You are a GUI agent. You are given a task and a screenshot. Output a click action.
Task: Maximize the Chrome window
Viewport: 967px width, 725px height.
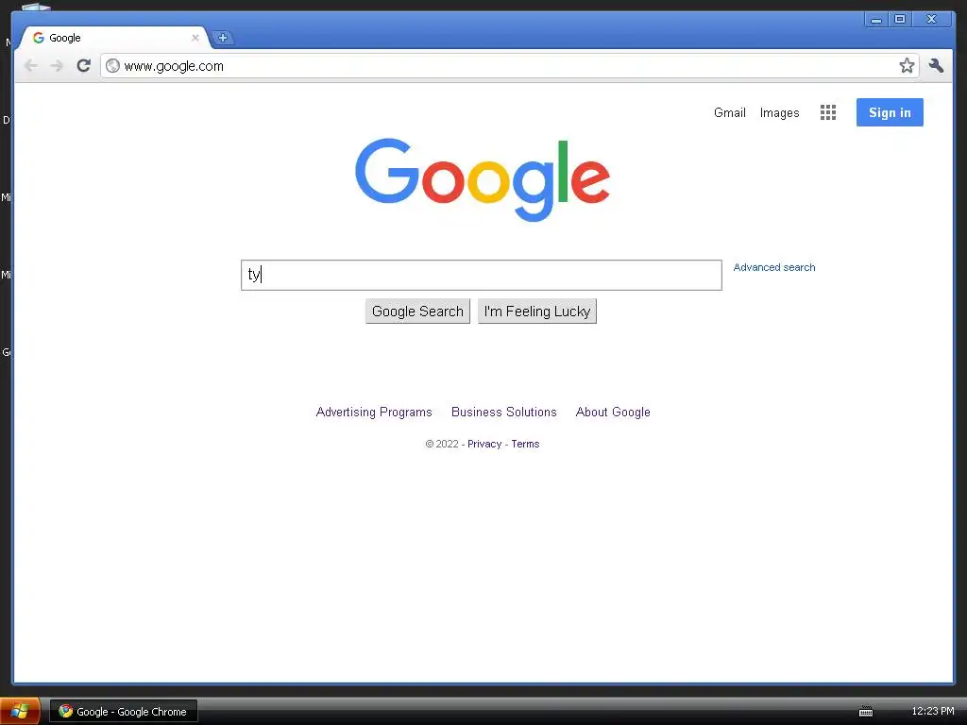coord(900,20)
